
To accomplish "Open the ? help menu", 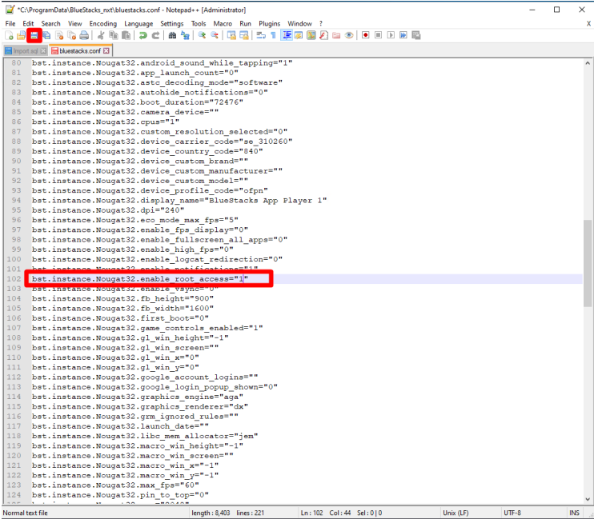I will pyautogui.click(x=321, y=24).
